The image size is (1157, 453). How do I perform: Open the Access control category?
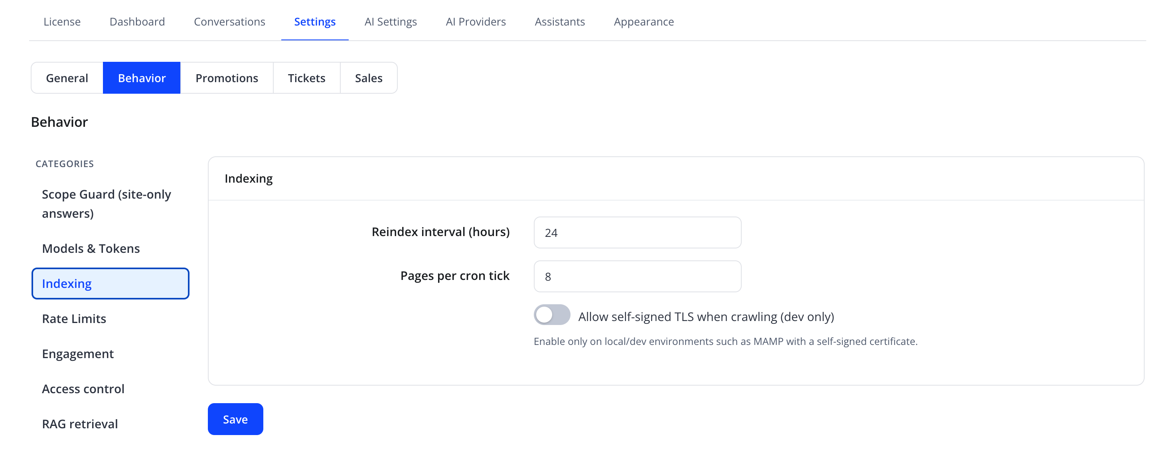pos(110,388)
